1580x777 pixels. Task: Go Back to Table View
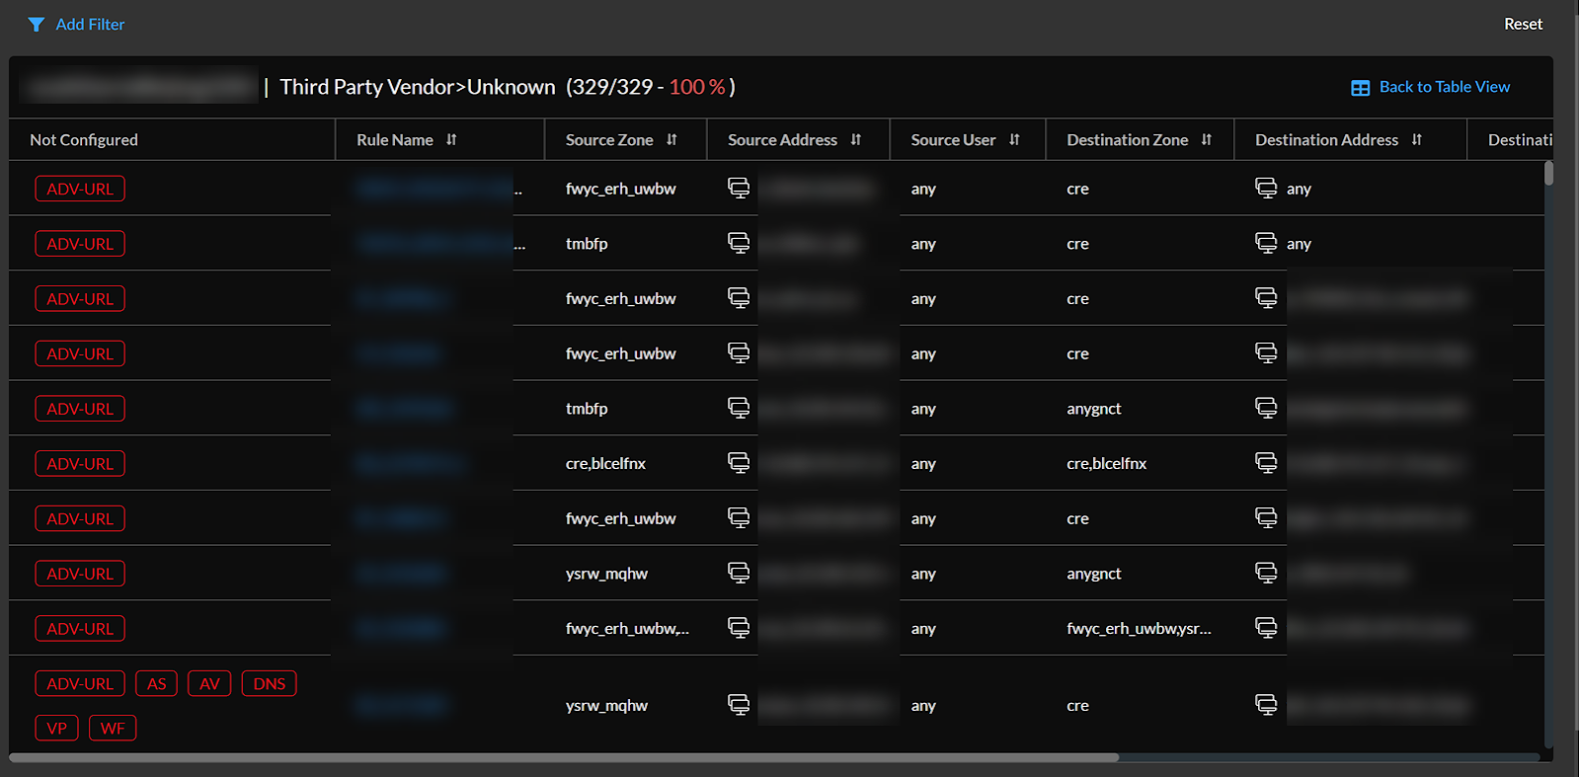pos(1444,87)
